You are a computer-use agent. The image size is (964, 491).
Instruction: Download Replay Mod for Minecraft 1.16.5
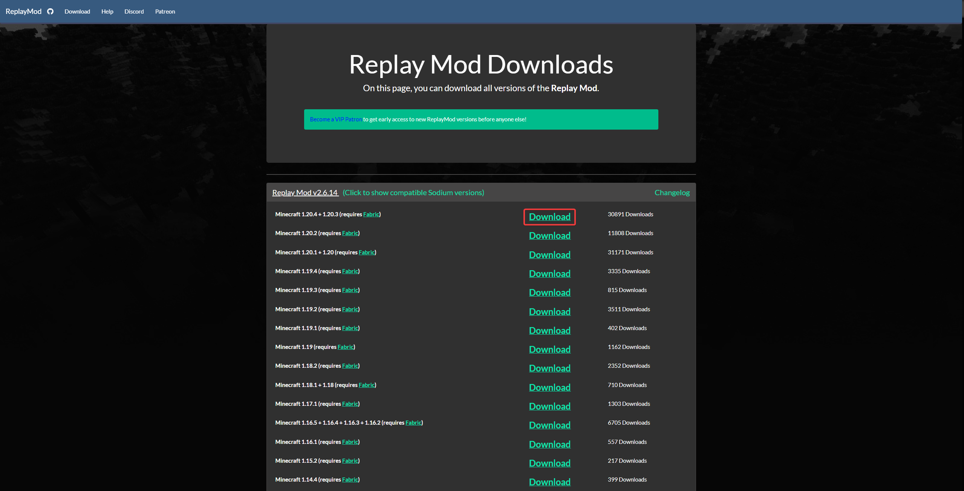(x=549, y=425)
